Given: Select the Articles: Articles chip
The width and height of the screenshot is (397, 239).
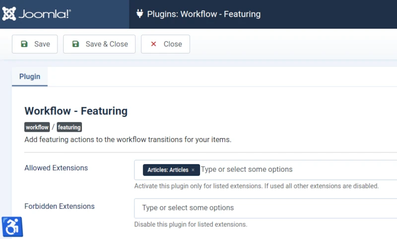Looking at the screenshot, I should pyautogui.click(x=171, y=170).
